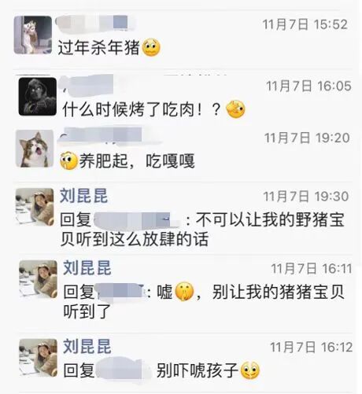Click the shushing emoji after 嘘

[x=184, y=291]
